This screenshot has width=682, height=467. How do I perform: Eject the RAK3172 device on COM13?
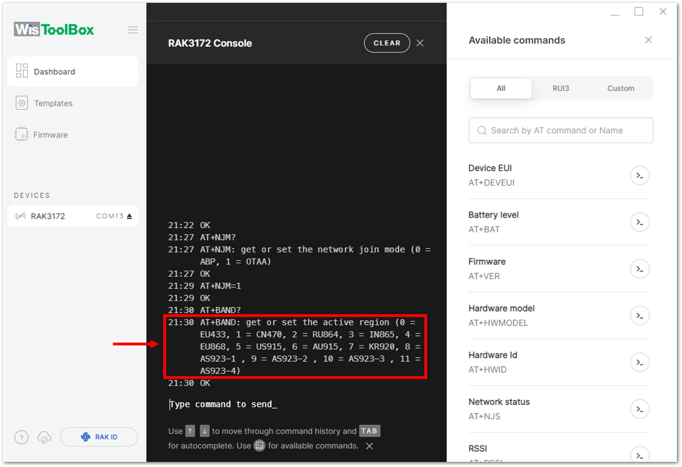click(x=129, y=216)
